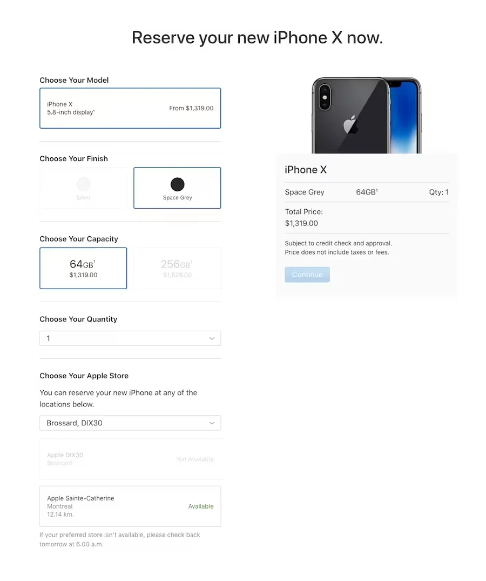Open the quantity dropdown showing 1

pos(130,338)
